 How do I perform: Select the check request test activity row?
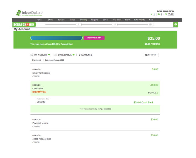pos(95,139)
